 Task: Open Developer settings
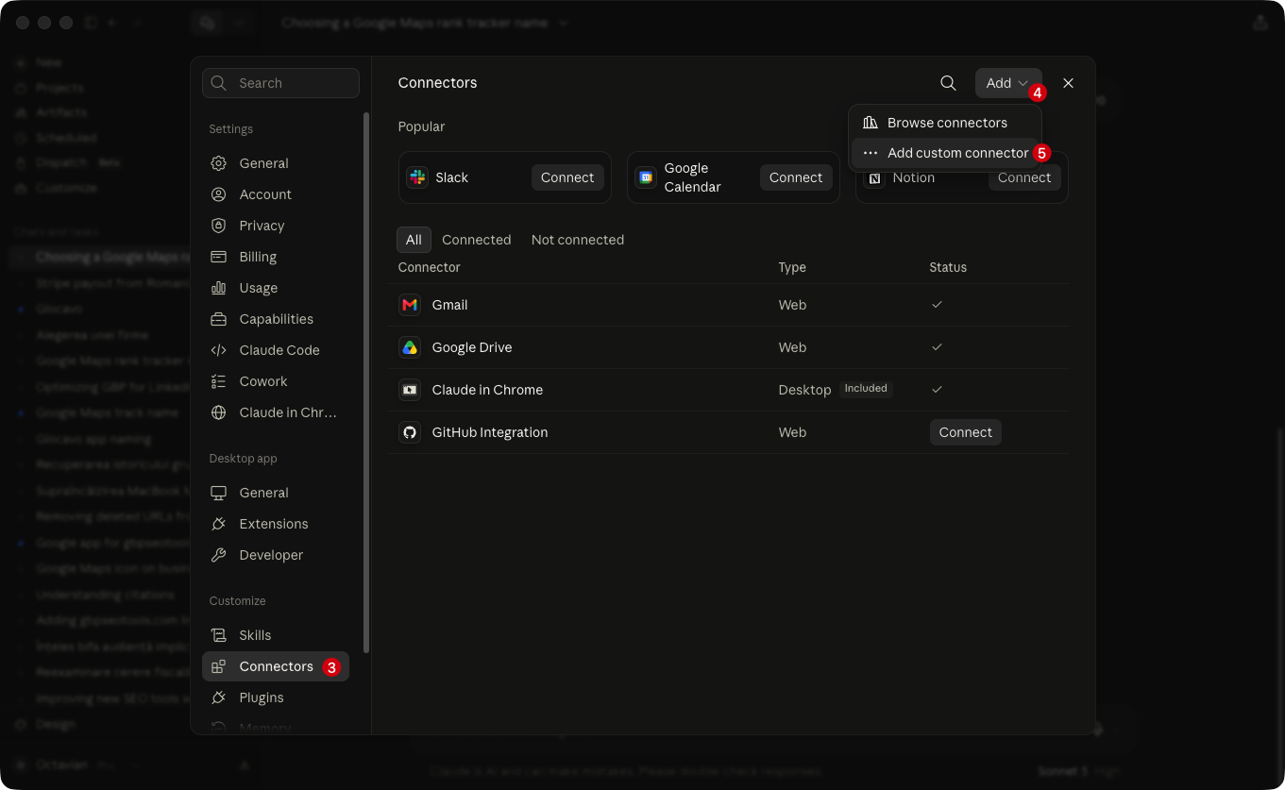tap(276, 555)
